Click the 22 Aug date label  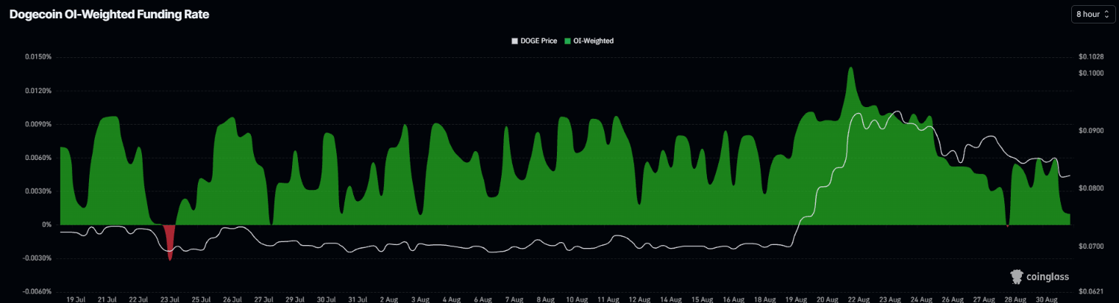point(860,299)
